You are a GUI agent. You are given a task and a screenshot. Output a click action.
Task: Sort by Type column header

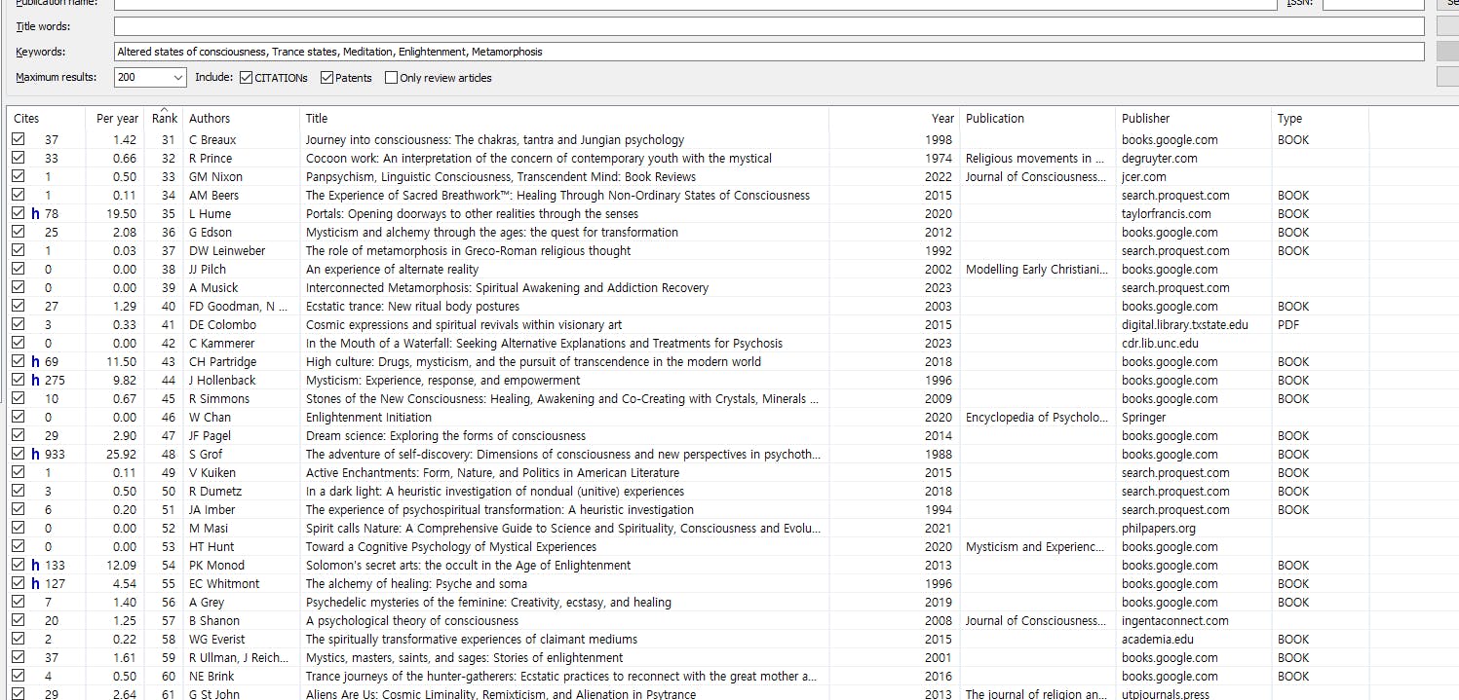[1289, 119]
